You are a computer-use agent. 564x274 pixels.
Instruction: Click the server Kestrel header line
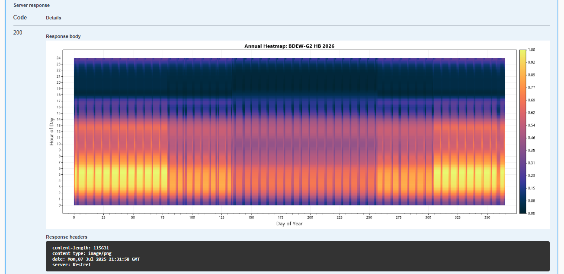(x=71, y=265)
